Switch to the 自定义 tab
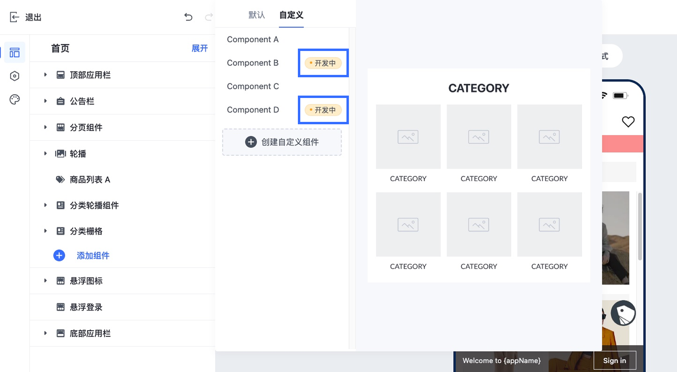This screenshot has width=677, height=372. click(x=291, y=15)
